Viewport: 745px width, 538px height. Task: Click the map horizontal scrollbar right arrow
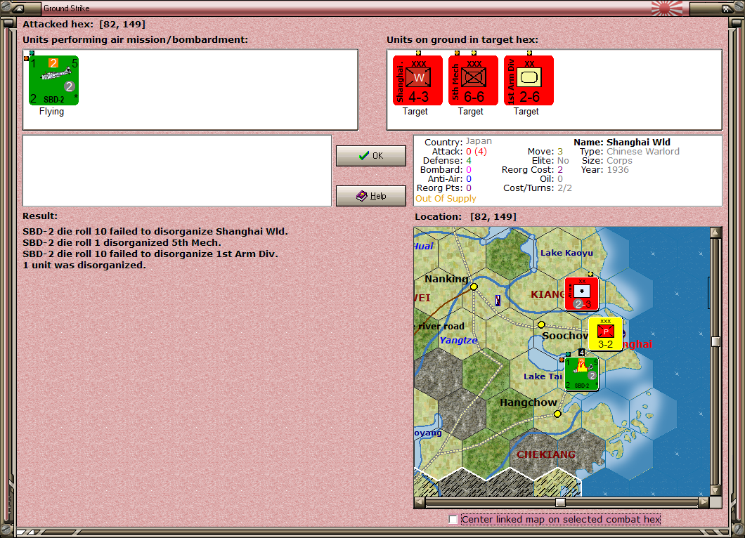[704, 502]
